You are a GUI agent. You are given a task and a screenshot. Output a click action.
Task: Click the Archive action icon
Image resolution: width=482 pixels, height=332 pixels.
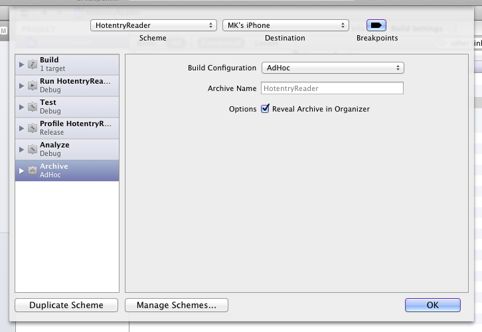click(33, 170)
